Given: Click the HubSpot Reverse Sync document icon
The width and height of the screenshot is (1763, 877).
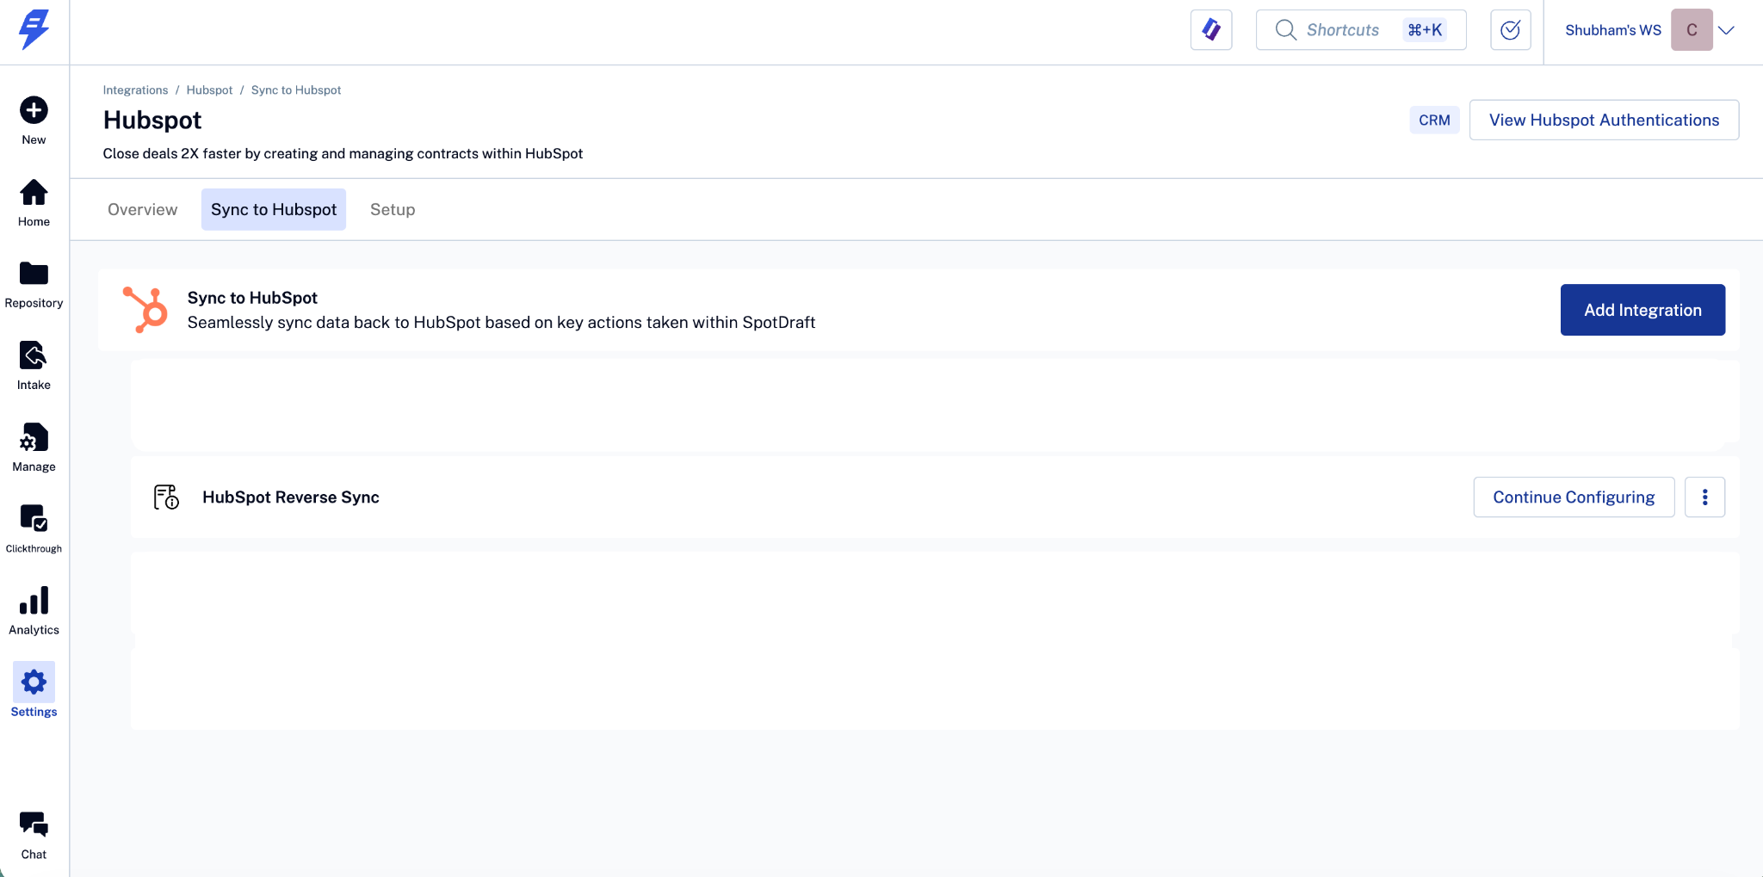Looking at the screenshot, I should 166,497.
